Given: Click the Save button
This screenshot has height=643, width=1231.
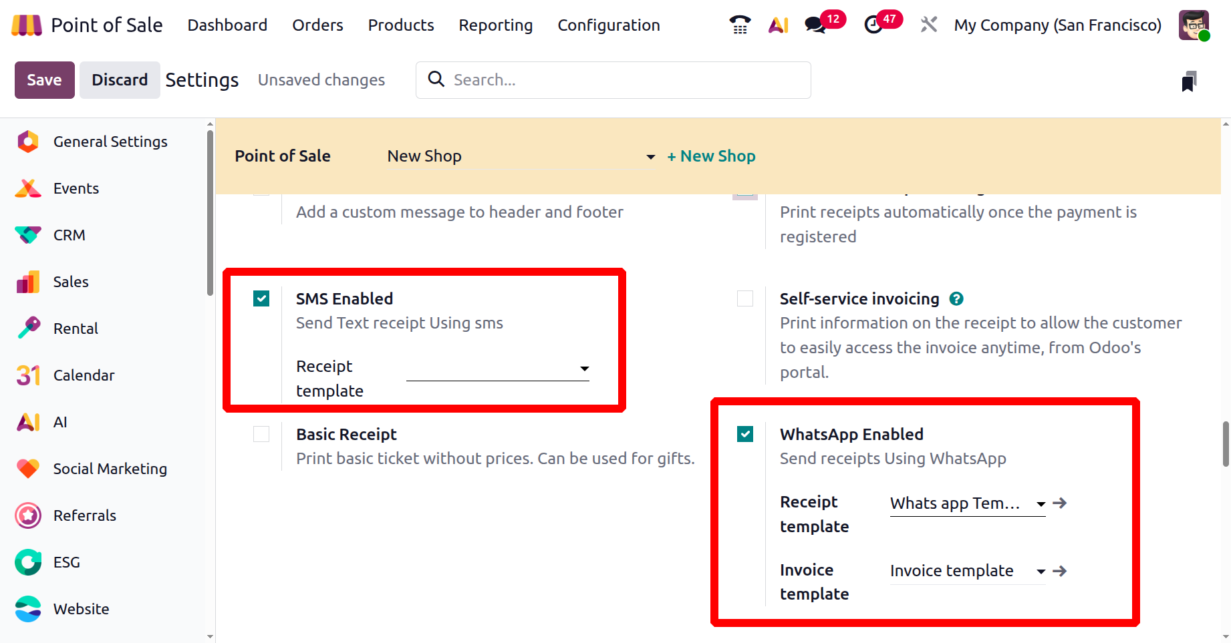Looking at the screenshot, I should 44,80.
